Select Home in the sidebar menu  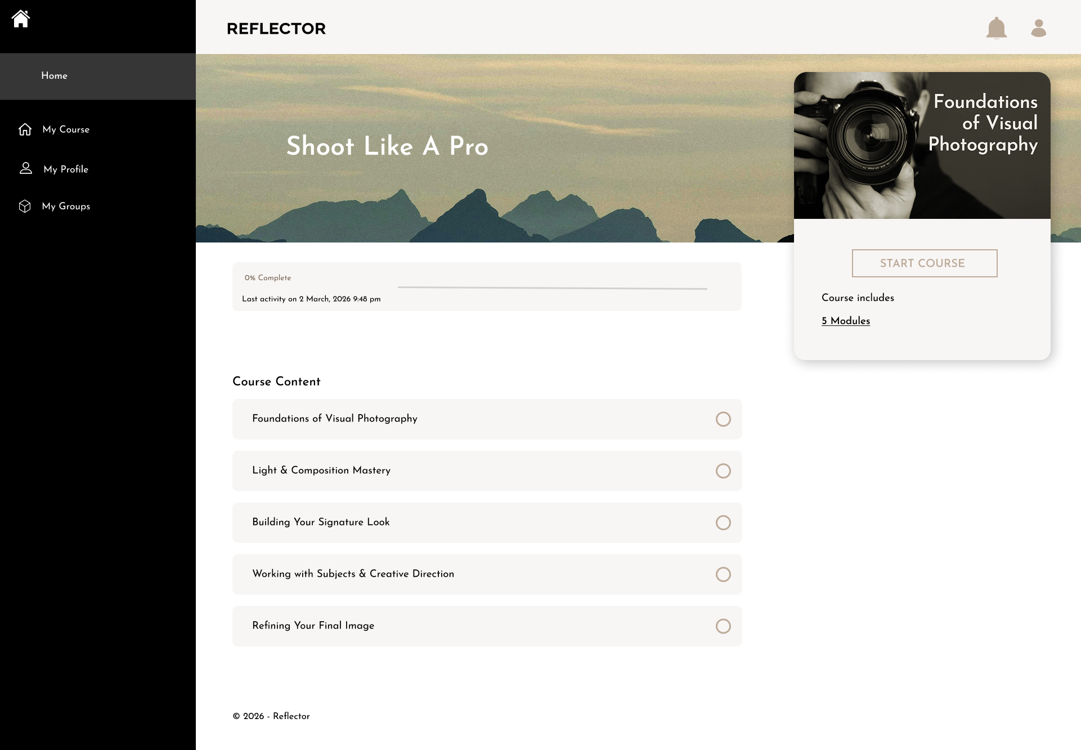pos(55,76)
